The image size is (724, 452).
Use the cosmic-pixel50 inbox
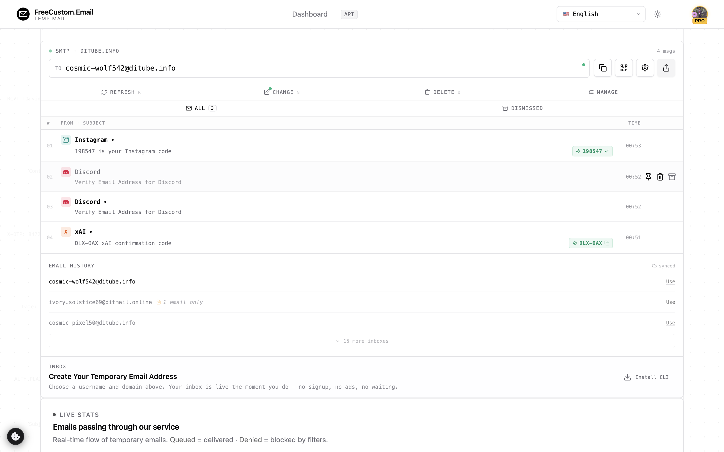tap(670, 323)
